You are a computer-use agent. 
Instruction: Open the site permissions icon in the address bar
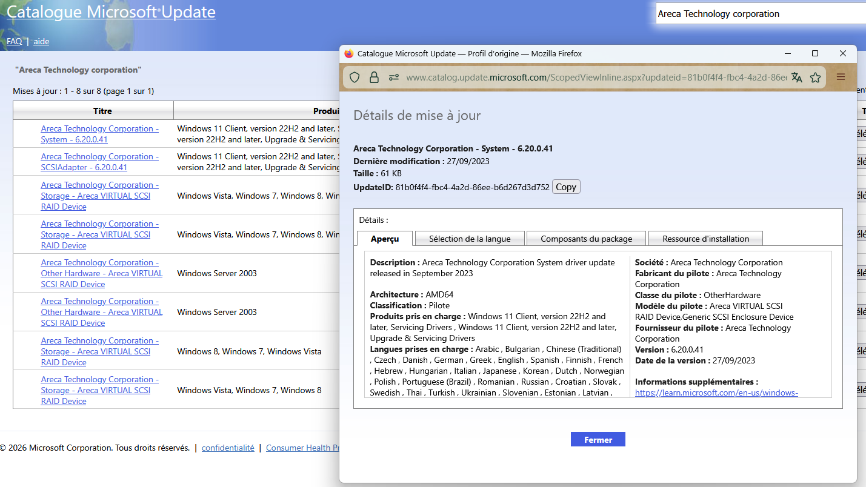click(394, 78)
